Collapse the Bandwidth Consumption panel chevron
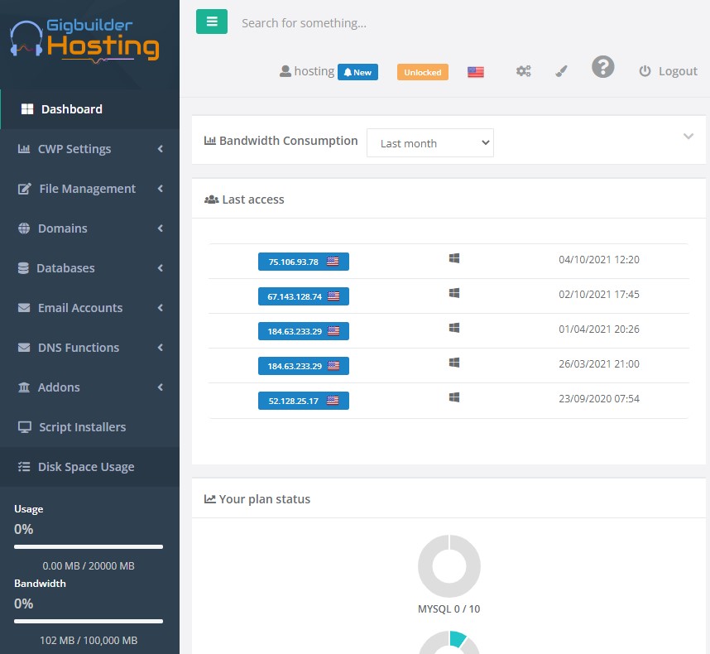Image resolution: width=710 pixels, height=654 pixels. [x=688, y=137]
